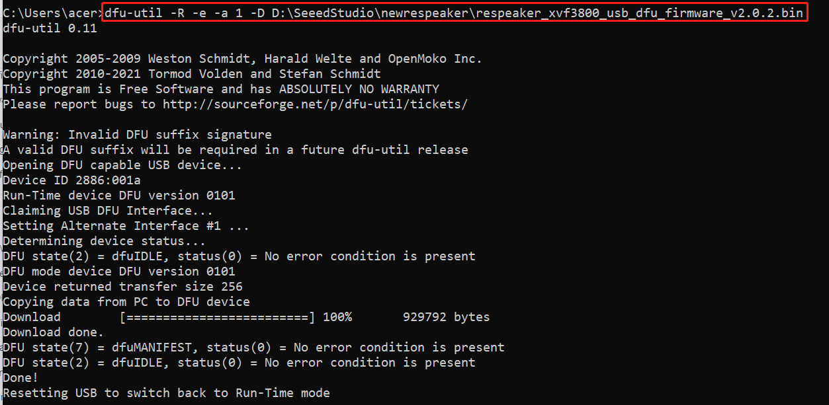Click the 'Device ID 2886:001a' line
Screen dimensions: 829x405
pyautogui.click(x=71, y=180)
